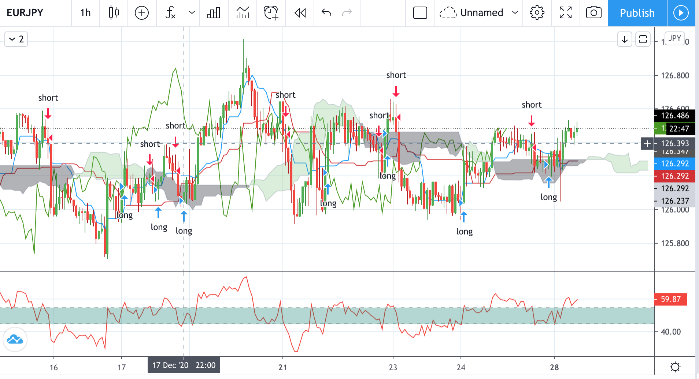This screenshot has height=379, width=699.
Task: Open the time axis settings gear
Action: coord(675,367)
